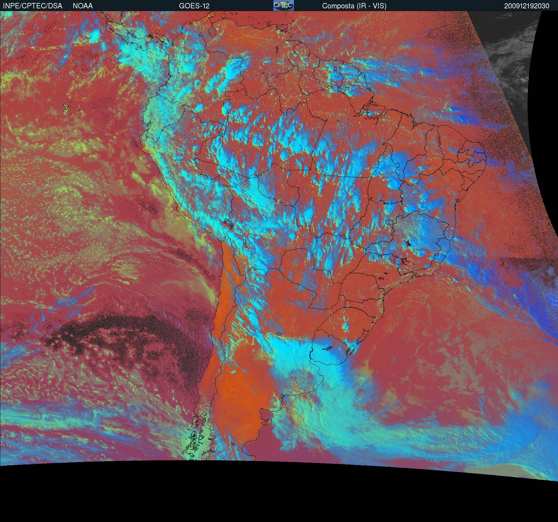Select the GOES-12 satellite label

194,6
